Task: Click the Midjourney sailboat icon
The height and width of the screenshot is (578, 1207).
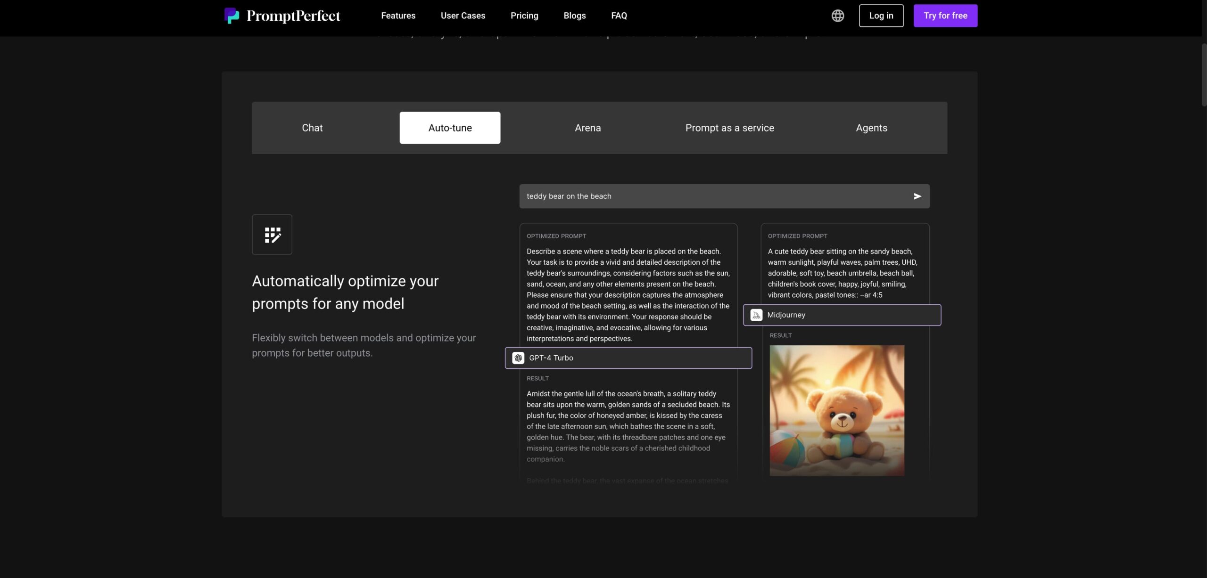Action: tap(757, 315)
